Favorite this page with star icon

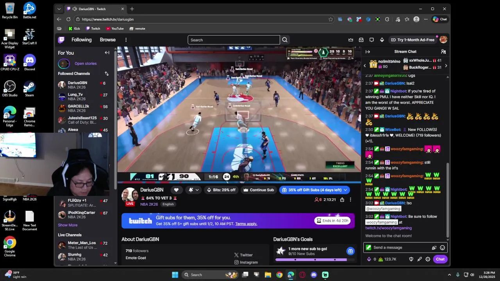pos(331,19)
